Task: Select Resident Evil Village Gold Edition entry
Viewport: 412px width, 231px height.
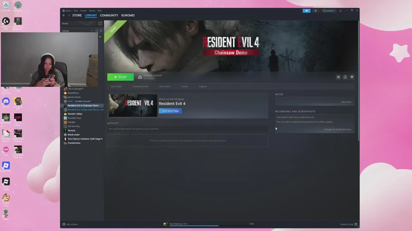Action: click(83, 109)
